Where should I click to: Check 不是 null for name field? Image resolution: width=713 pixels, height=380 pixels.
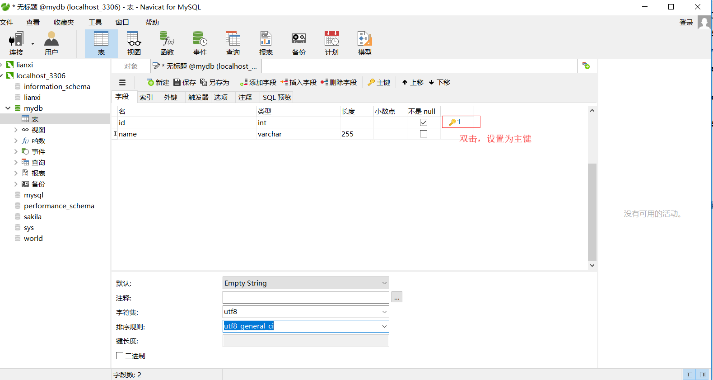tap(424, 134)
